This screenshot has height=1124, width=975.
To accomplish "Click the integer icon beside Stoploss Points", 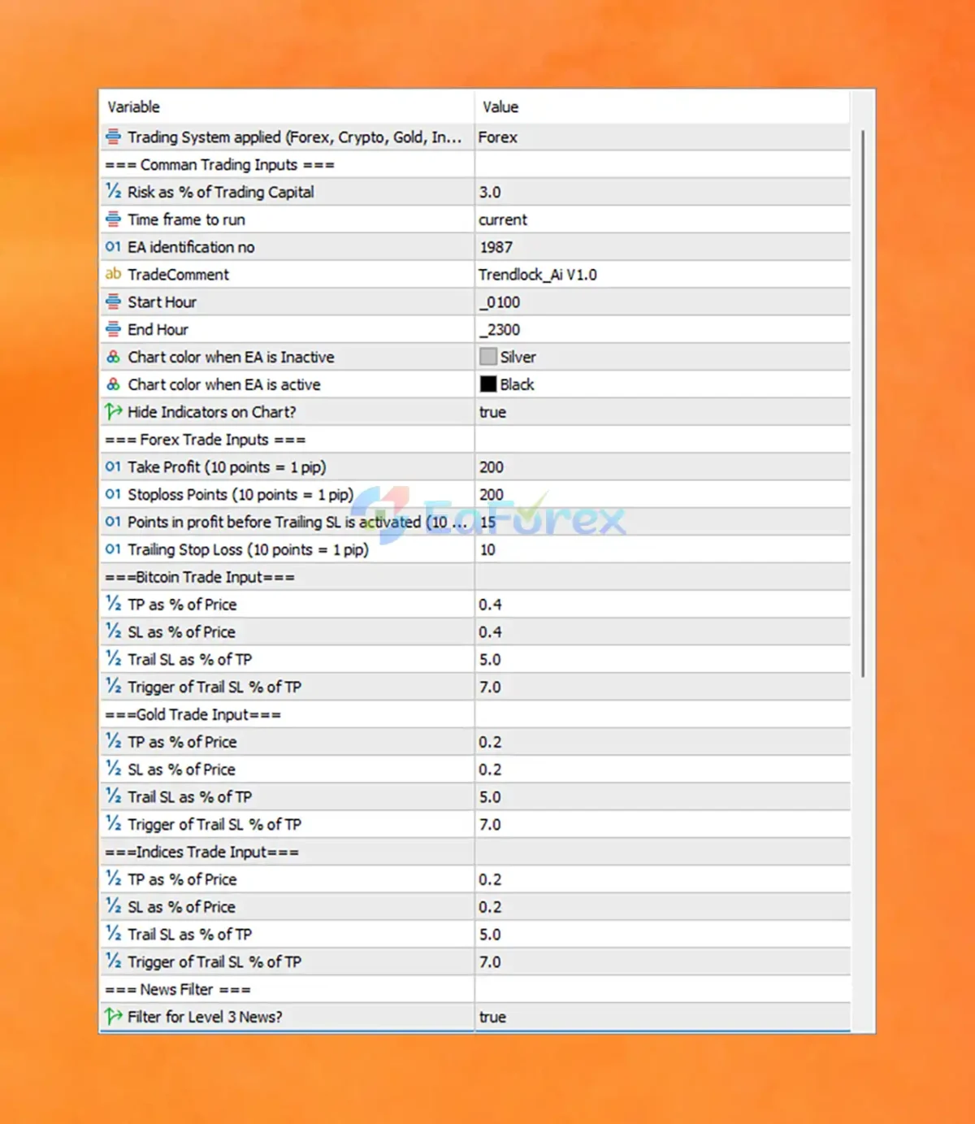I will pyautogui.click(x=113, y=495).
